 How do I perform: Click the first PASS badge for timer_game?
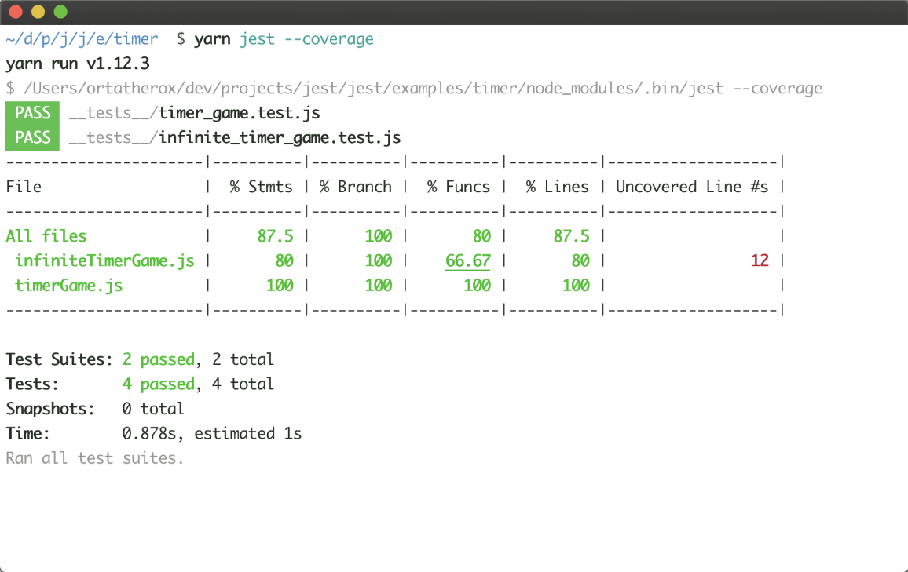(x=32, y=113)
